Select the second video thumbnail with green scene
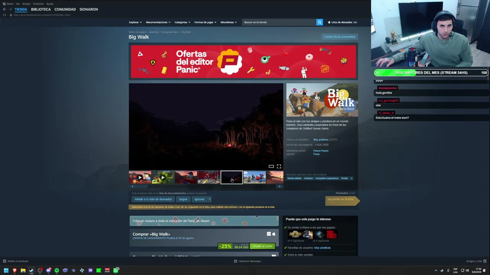 pyautogui.click(x=163, y=177)
